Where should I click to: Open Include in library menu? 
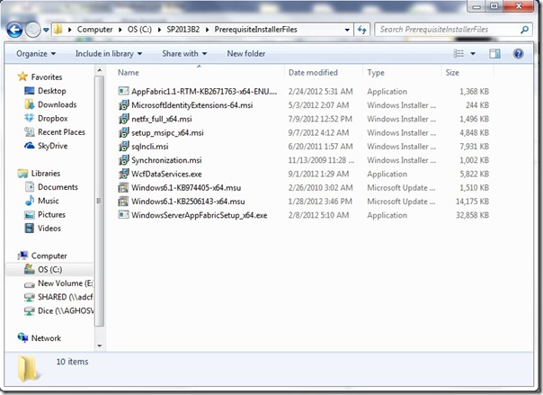tap(109, 54)
